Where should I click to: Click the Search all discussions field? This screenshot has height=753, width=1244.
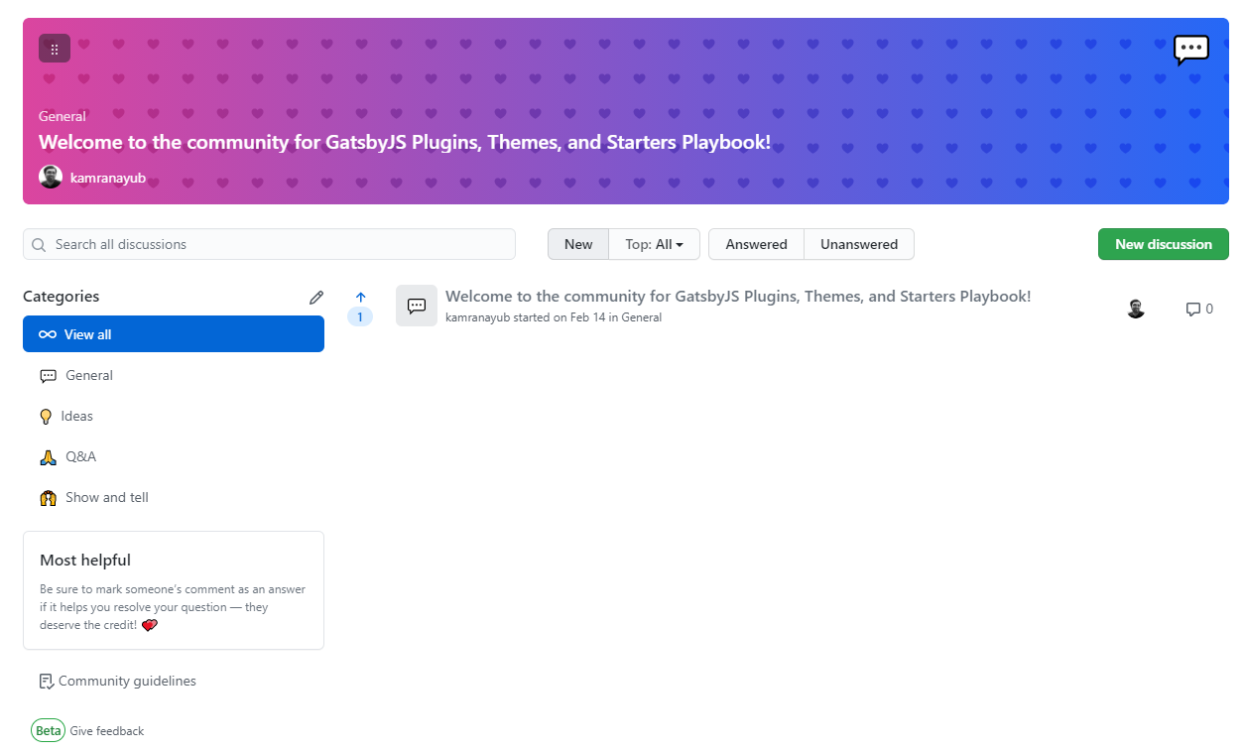269,245
